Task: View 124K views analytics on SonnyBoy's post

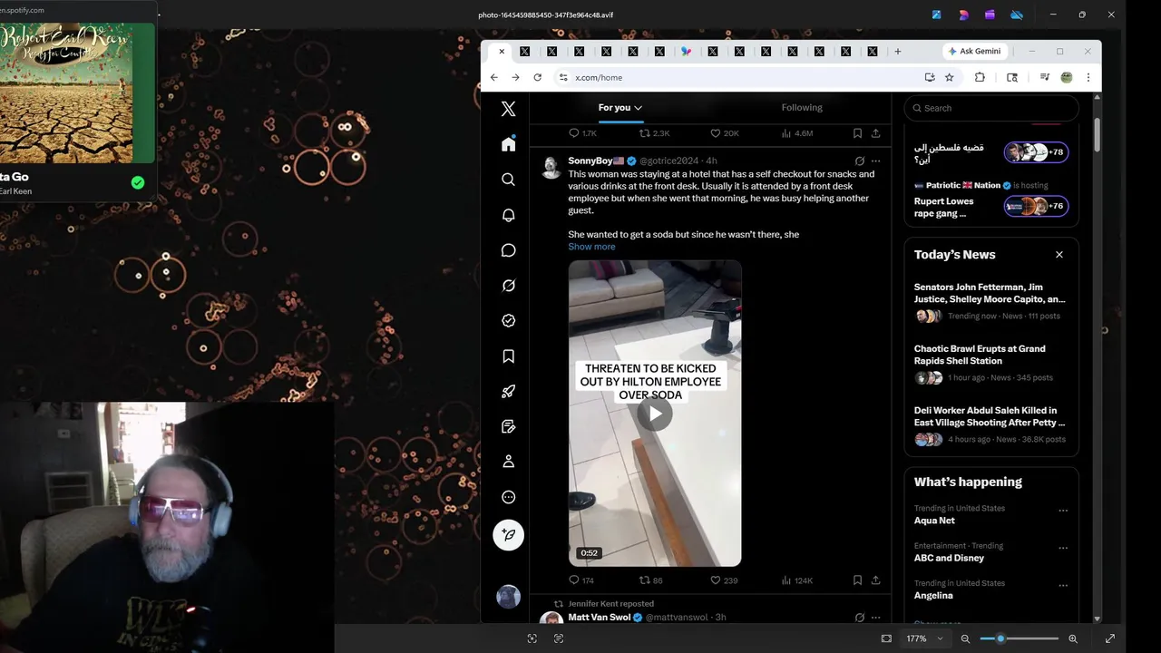Action: (796, 580)
